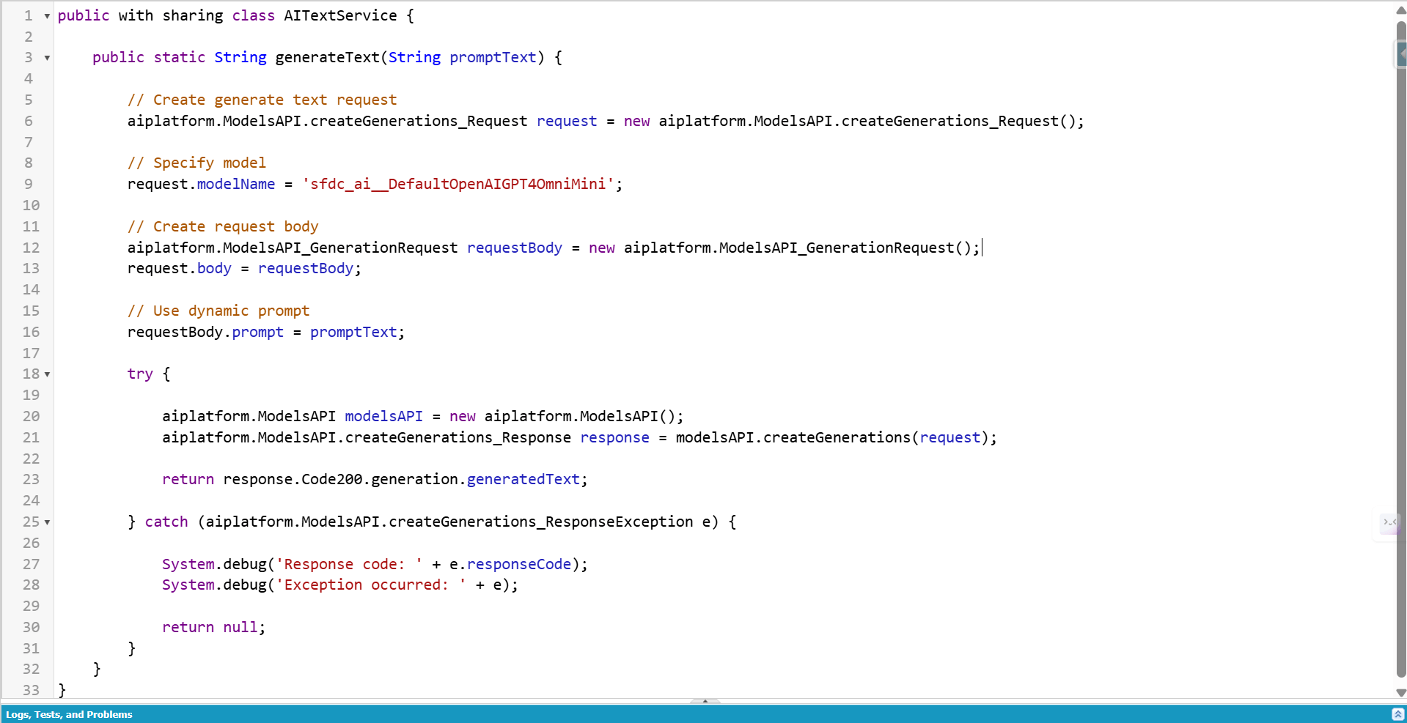
Task: Collapse the AITextService class fold arrow
Action: pos(47,16)
